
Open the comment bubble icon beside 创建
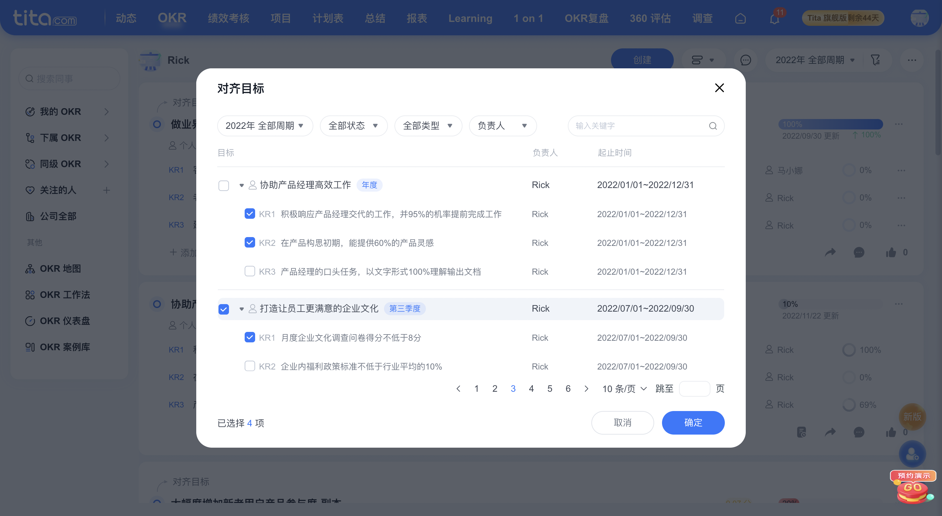tap(745, 60)
